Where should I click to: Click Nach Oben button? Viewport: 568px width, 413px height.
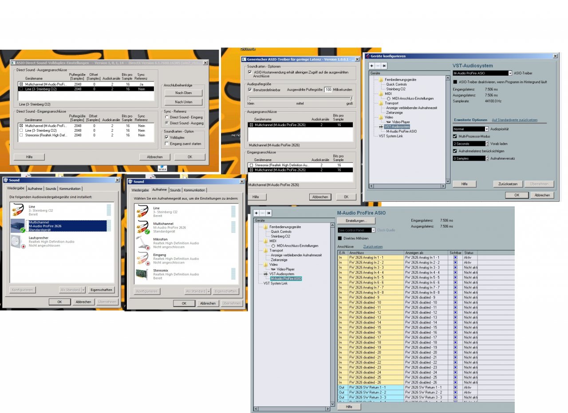pos(183,93)
